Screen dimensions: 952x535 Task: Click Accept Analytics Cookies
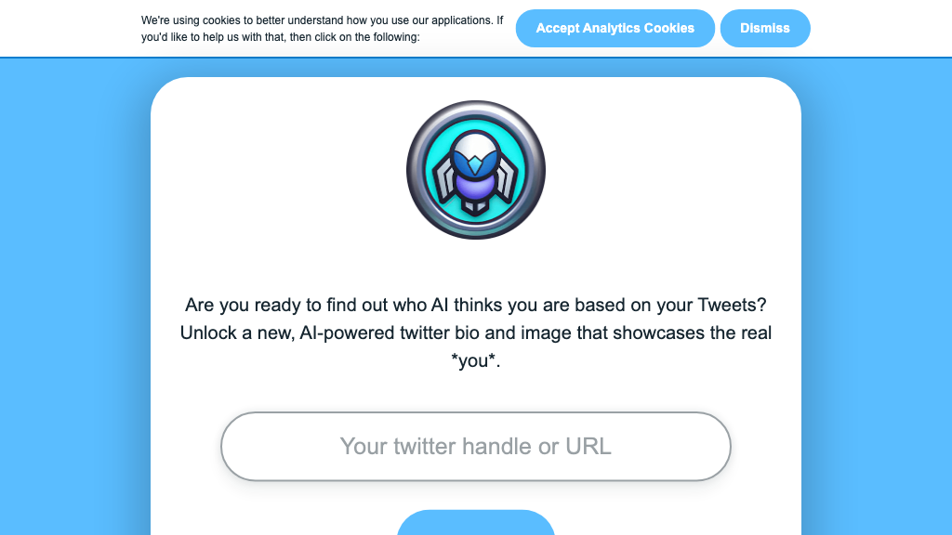(x=615, y=28)
